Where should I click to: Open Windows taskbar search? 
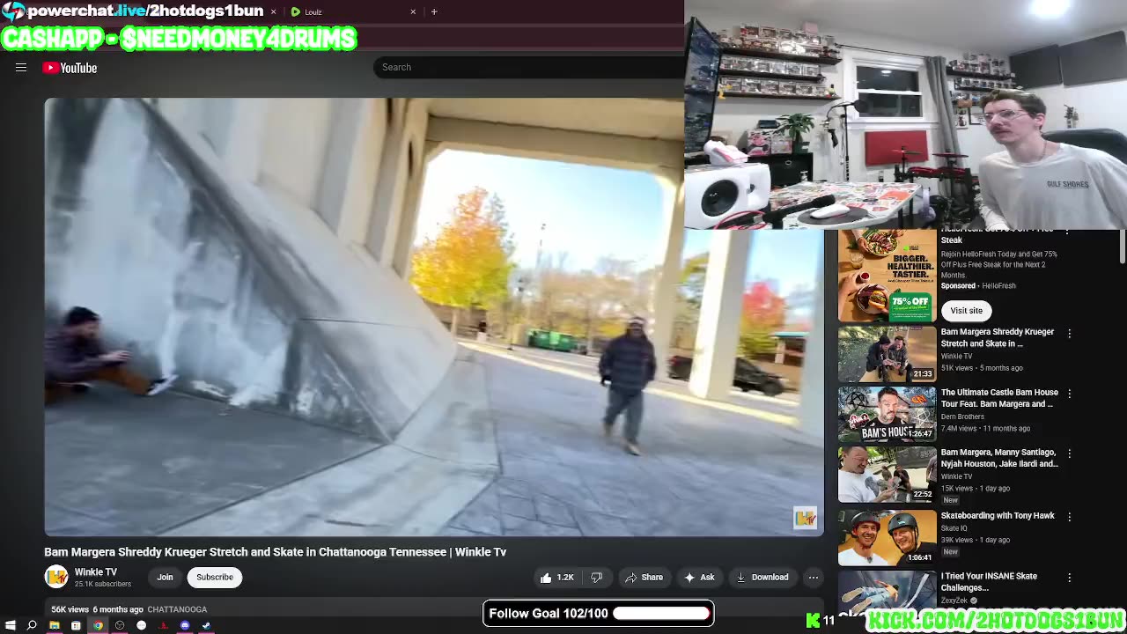[32, 625]
